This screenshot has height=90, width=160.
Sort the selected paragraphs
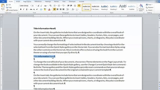pyautogui.click(x=75, y=6)
